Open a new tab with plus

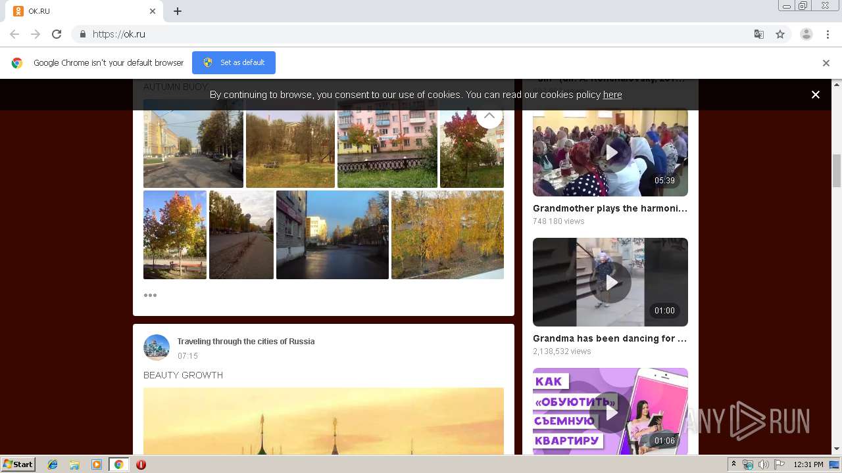178,11
